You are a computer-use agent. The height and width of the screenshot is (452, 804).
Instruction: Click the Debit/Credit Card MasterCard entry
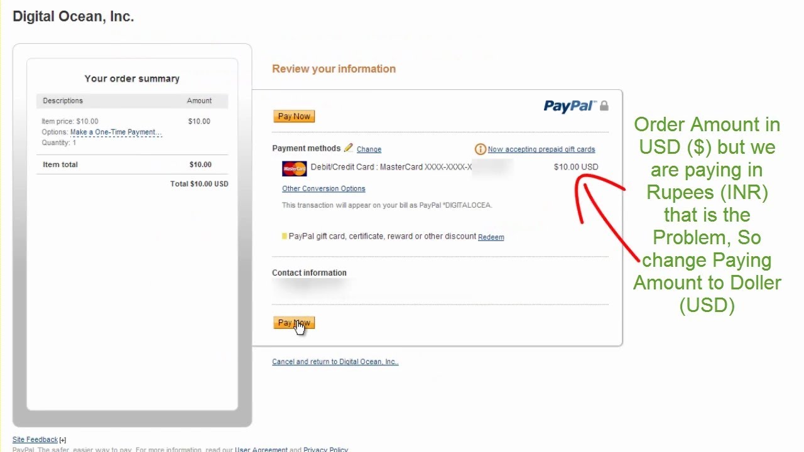click(x=391, y=167)
